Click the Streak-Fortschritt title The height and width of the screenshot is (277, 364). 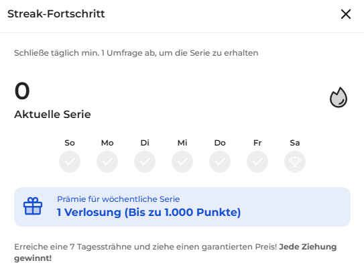tap(56, 13)
